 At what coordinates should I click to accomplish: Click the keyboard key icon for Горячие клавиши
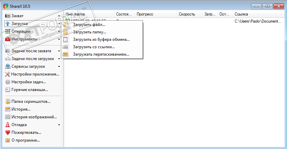tap(7, 90)
